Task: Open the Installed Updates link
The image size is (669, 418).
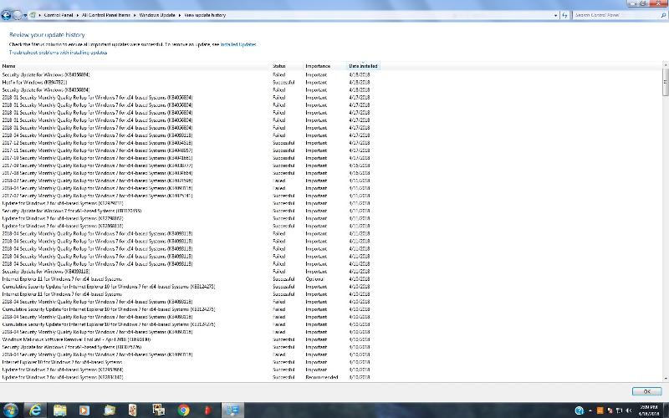Action: pyautogui.click(x=238, y=44)
